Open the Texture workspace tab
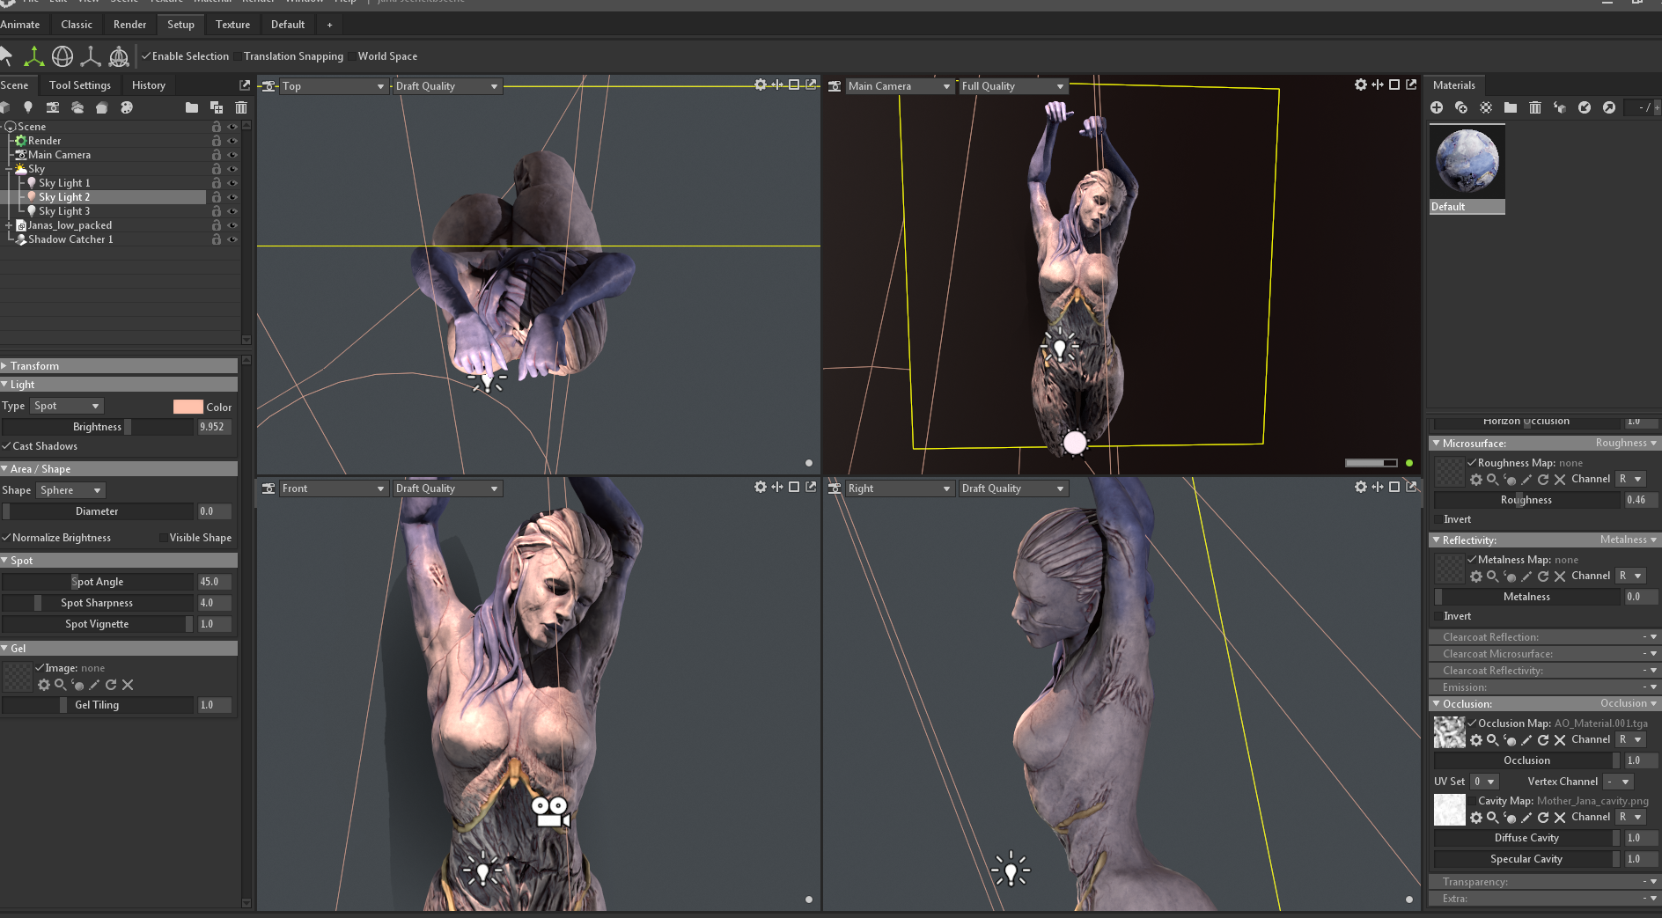 point(232,25)
